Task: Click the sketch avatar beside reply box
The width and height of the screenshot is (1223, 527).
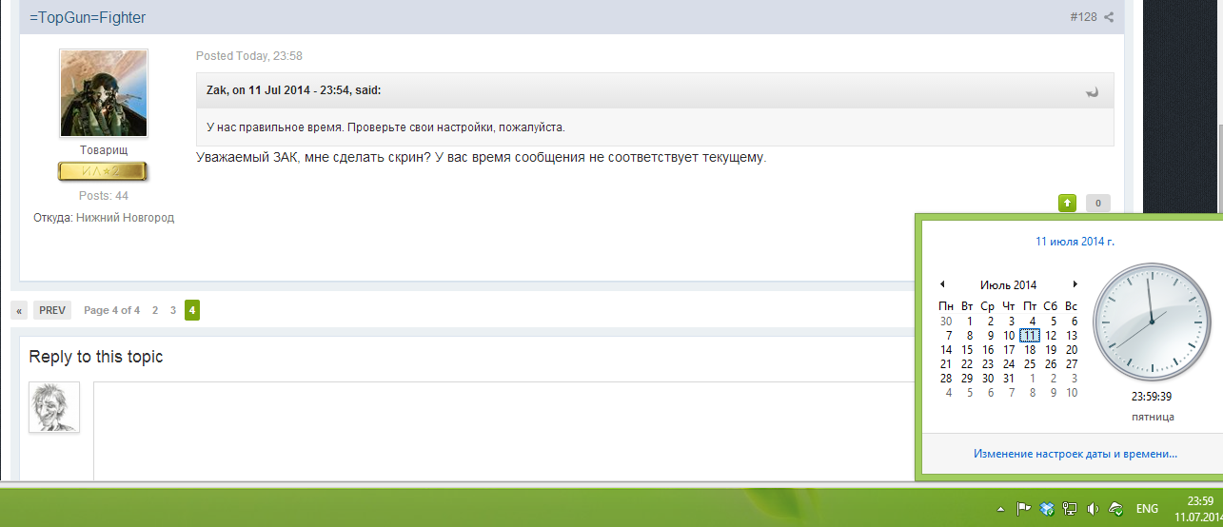Action: pyautogui.click(x=54, y=407)
